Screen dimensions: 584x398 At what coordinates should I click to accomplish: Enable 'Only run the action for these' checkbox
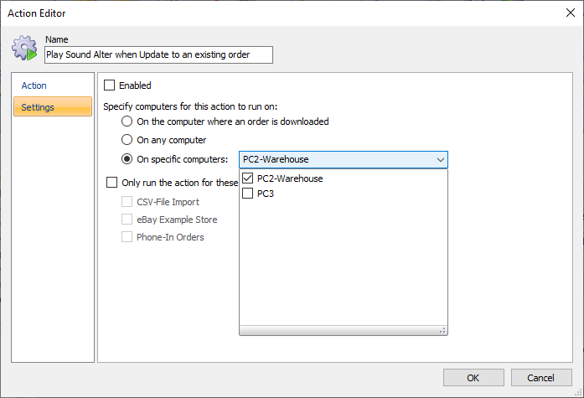coord(112,183)
